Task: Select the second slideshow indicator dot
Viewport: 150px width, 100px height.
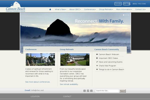Action: click(x=125, y=15)
